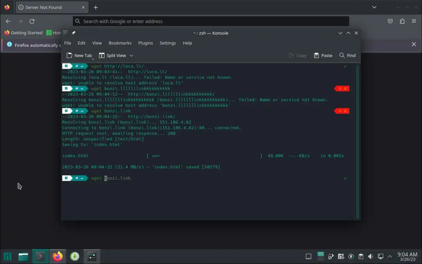Click the info icon in Firefox notification bar
Image resolution: width=422 pixels, height=264 pixels.
(9, 45)
